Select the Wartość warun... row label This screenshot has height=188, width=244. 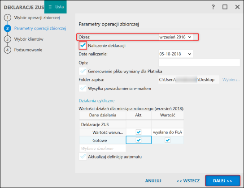(x=108, y=132)
